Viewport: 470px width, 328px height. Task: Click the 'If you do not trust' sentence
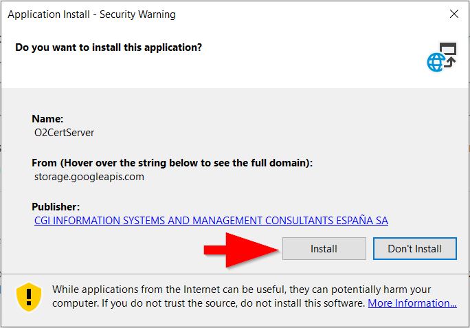pyautogui.click(x=233, y=303)
